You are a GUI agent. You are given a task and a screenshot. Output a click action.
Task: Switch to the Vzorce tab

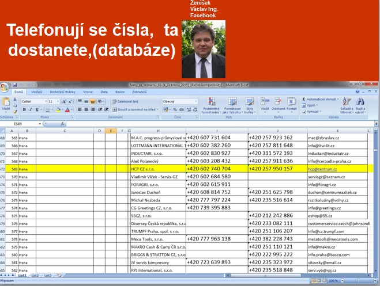click(x=88, y=92)
